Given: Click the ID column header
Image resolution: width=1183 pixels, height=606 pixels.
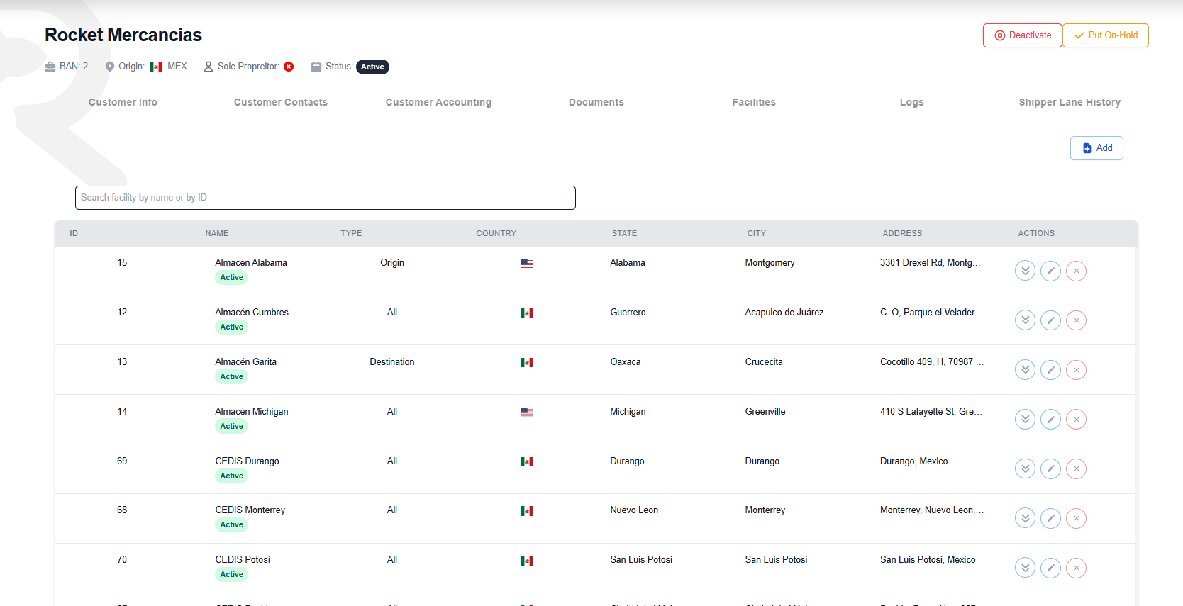Looking at the screenshot, I should tap(74, 233).
